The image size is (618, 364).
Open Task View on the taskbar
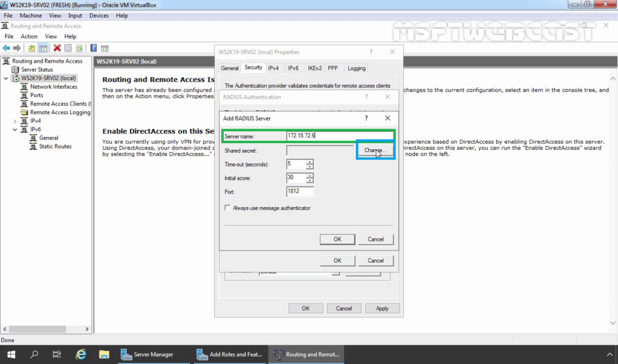(x=57, y=354)
